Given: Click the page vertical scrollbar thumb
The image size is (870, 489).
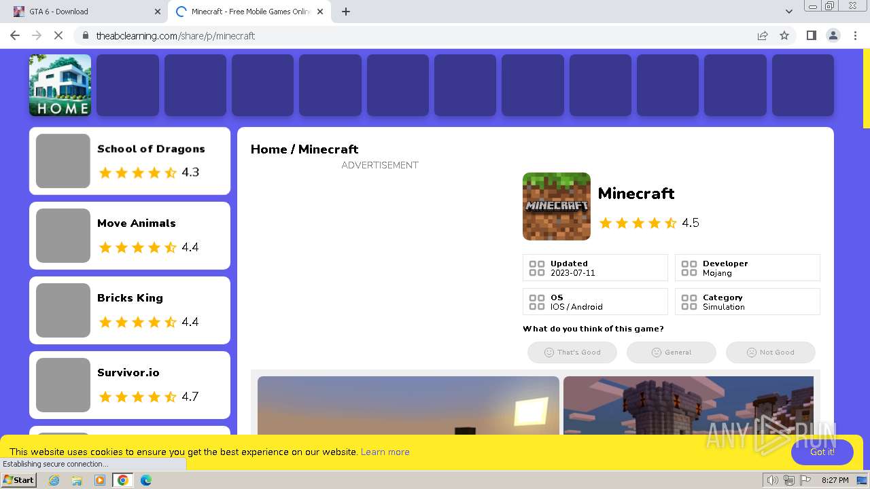Looking at the screenshot, I should (x=866, y=88).
